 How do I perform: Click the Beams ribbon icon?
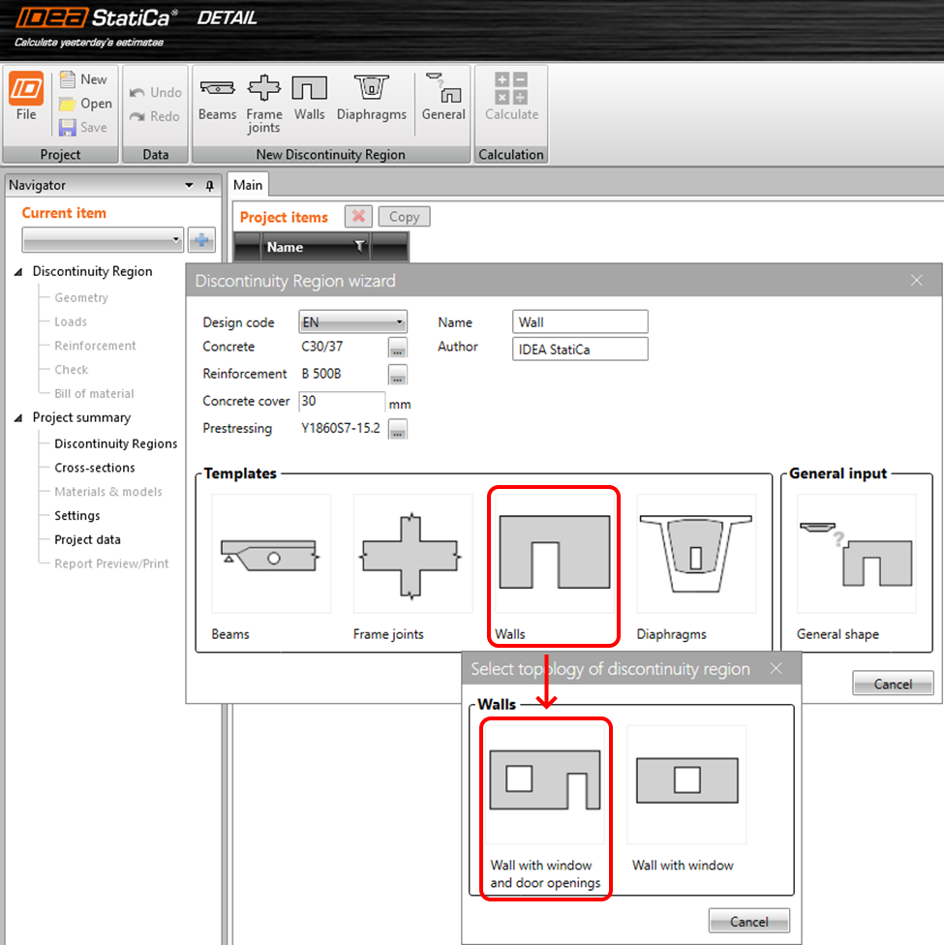tap(217, 99)
